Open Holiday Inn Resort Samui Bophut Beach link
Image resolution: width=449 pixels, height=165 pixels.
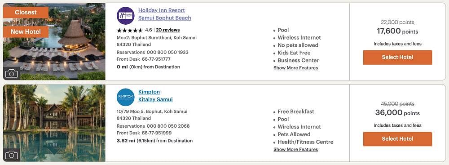click(x=165, y=14)
